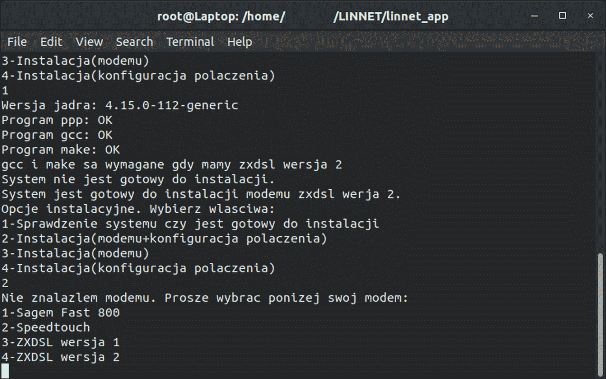The image size is (606, 379).
Task: Open the Edit menu
Action: coord(51,42)
